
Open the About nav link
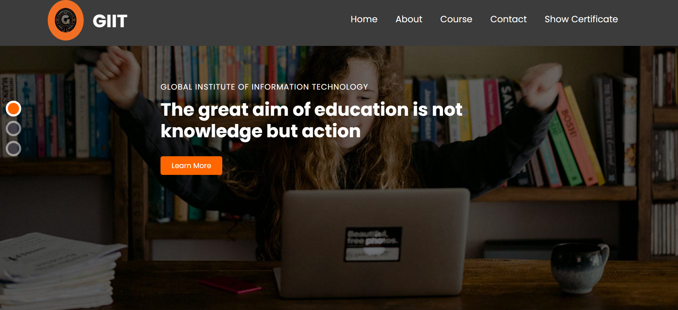coord(409,19)
